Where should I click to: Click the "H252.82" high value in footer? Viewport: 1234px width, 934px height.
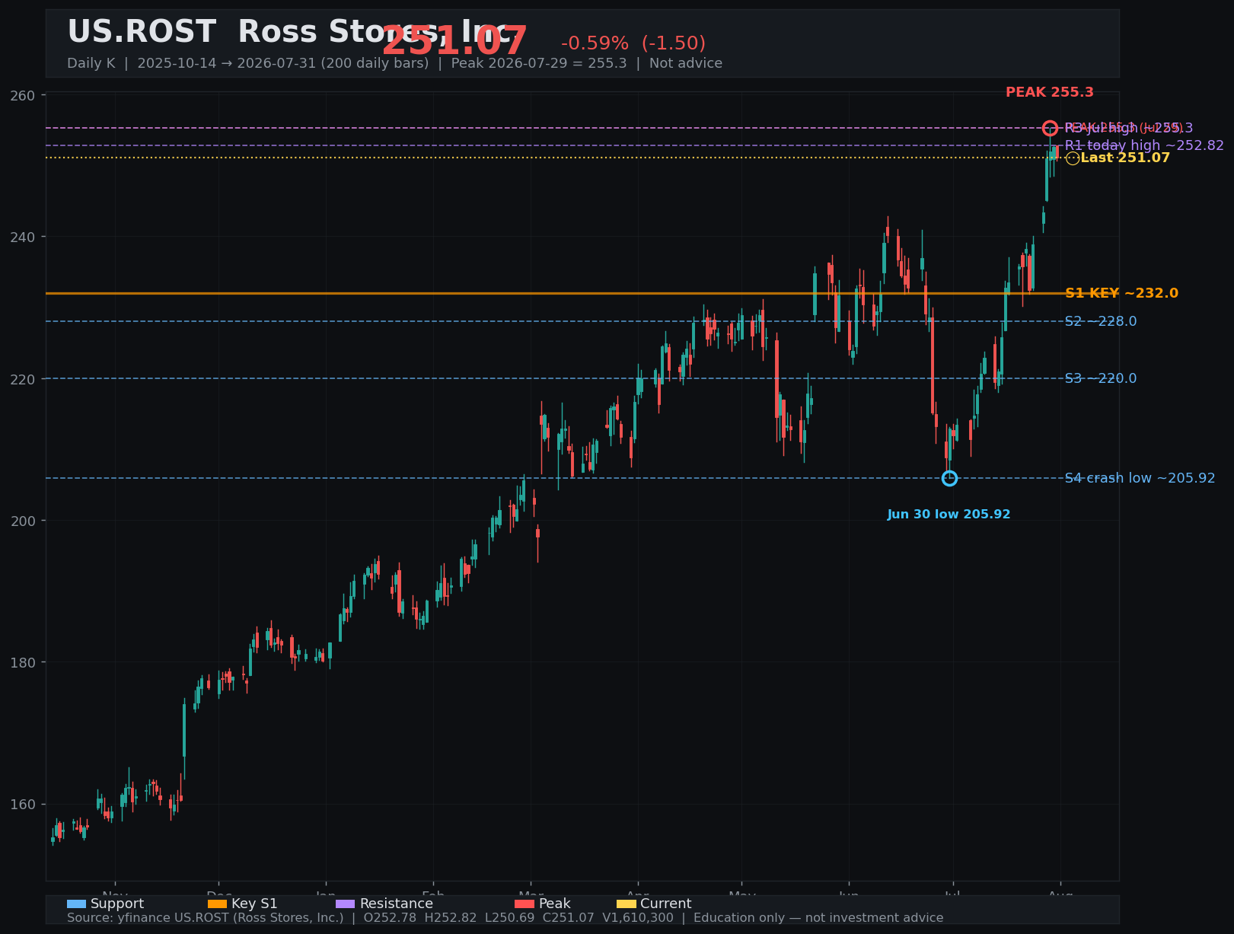coord(451,918)
